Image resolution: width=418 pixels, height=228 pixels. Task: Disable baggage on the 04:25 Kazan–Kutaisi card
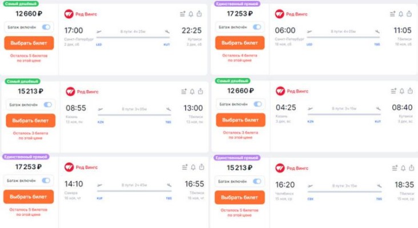(258, 104)
